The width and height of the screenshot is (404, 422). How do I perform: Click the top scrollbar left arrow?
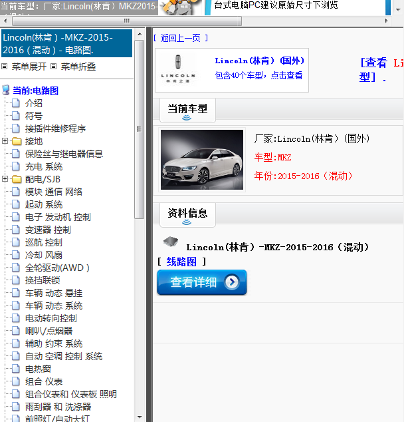coord(5,21)
